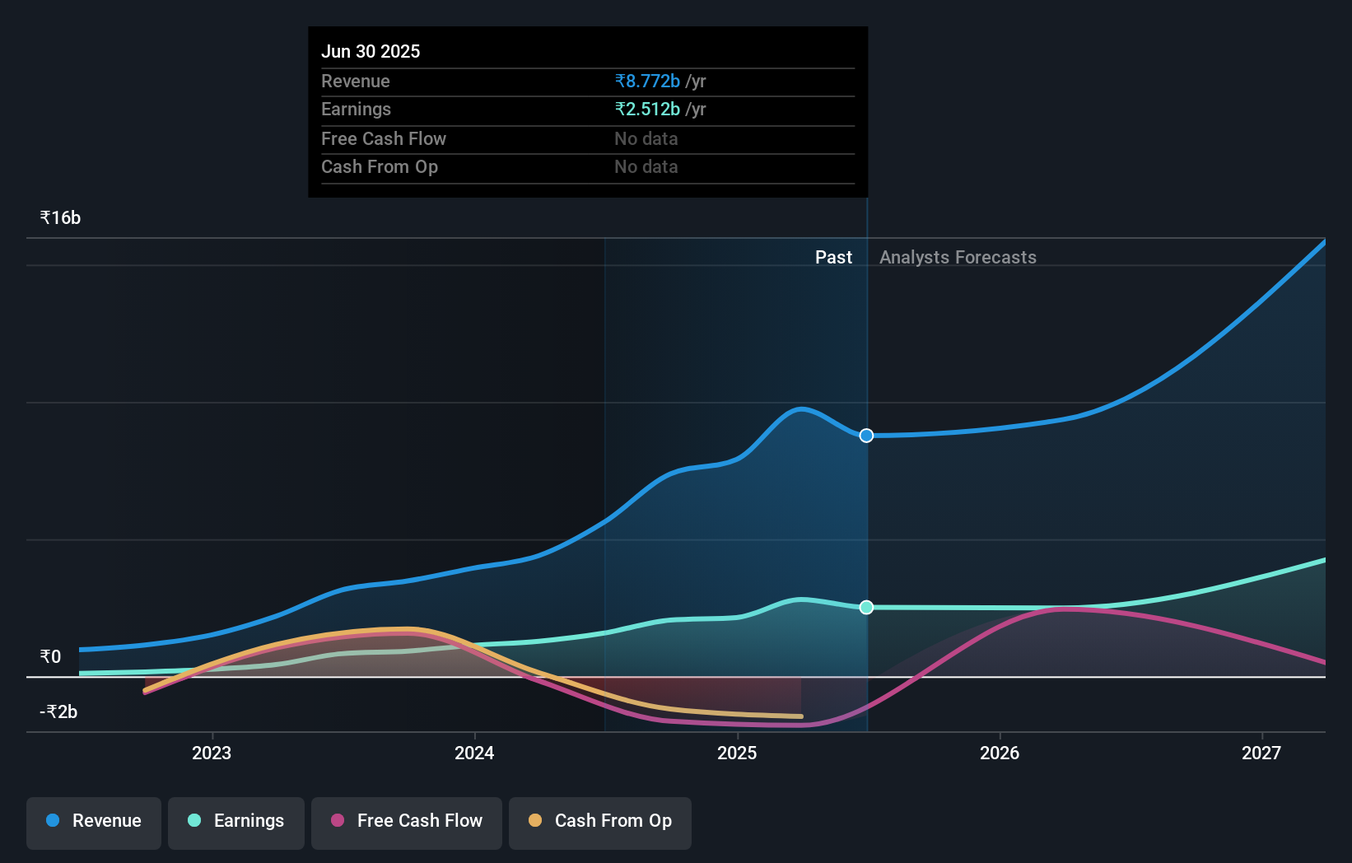
Task: Click the 2027 label on the x-axis
Action: coord(1262,753)
